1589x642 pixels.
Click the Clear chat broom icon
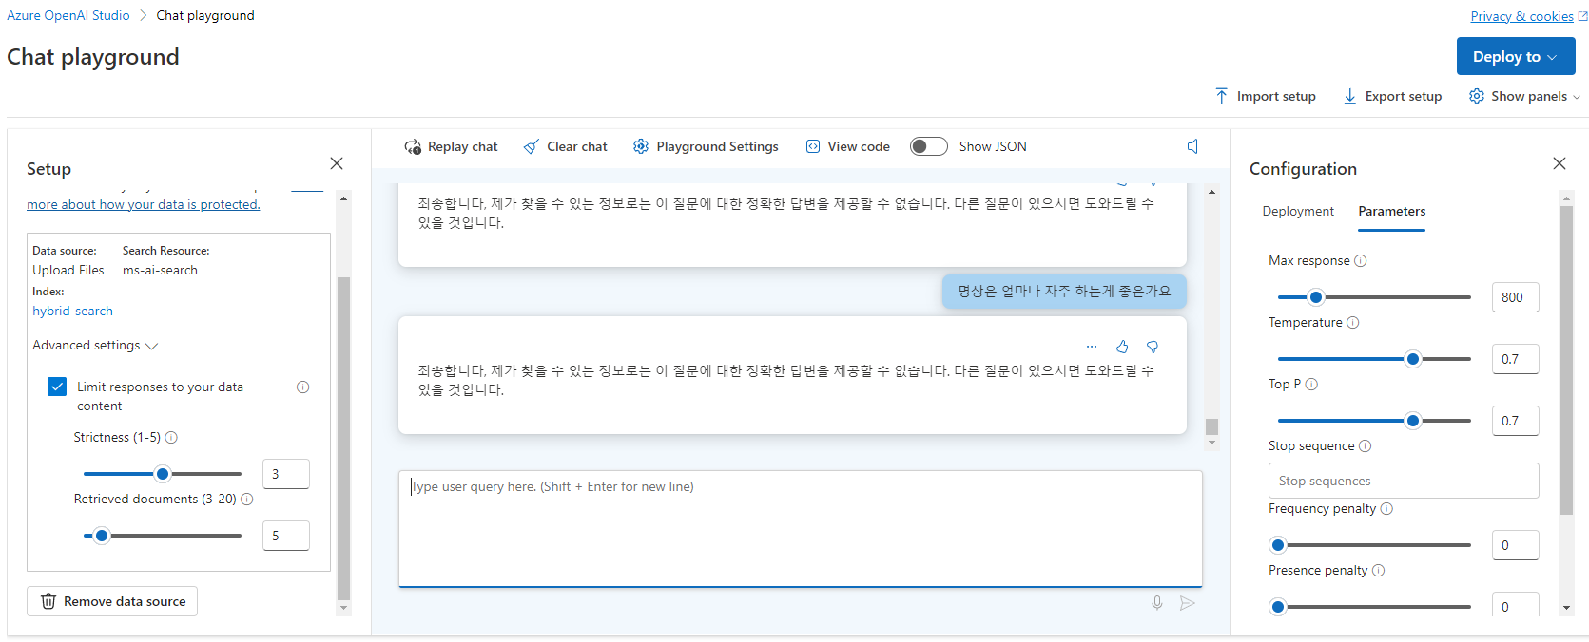coord(532,146)
